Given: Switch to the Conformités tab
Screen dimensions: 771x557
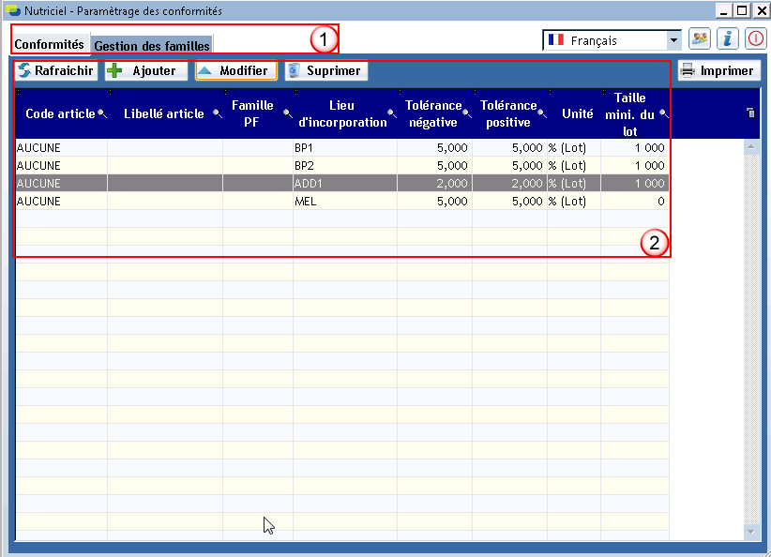Looking at the screenshot, I should 49,44.
